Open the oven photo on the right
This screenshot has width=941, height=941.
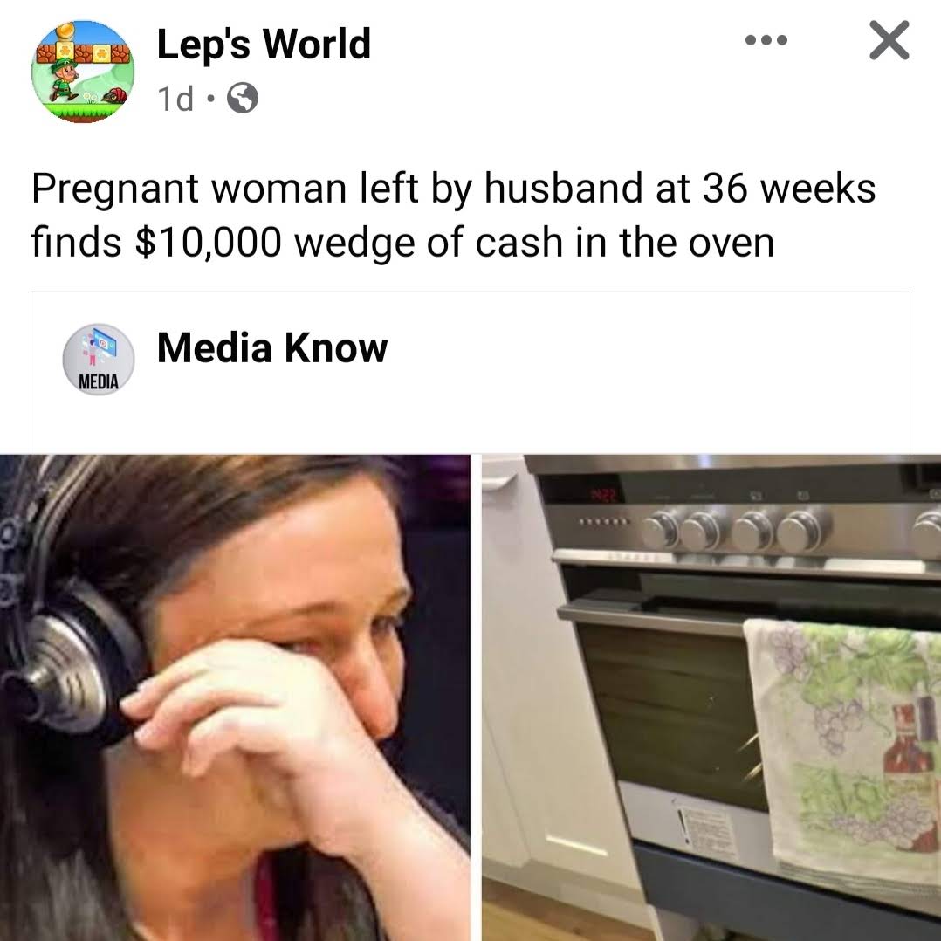(711, 697)
